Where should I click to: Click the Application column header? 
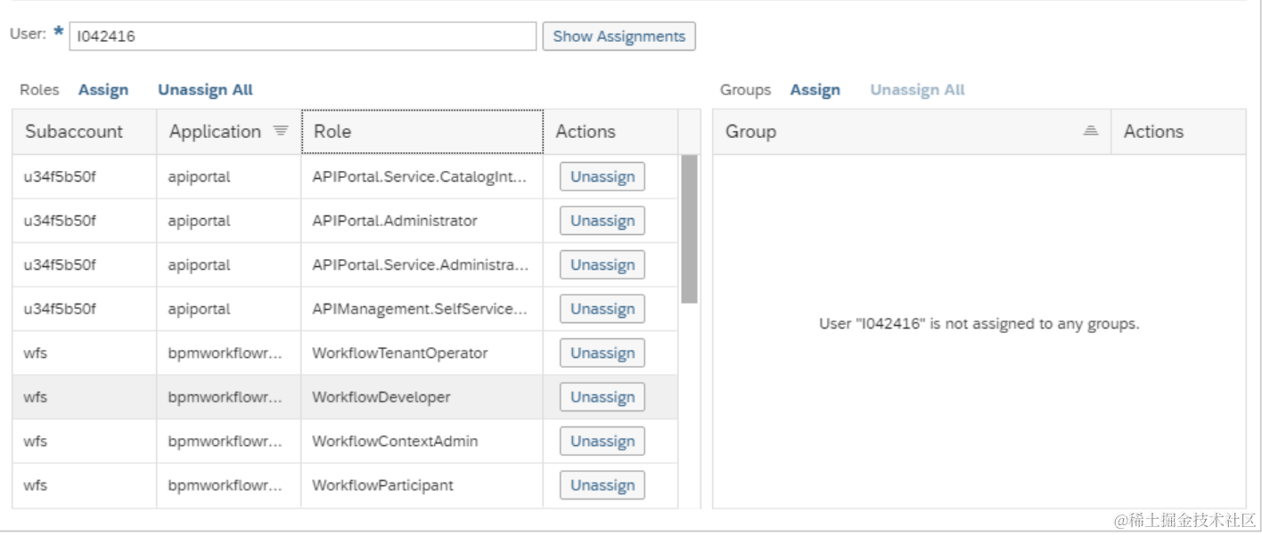(x=216, y=132)
